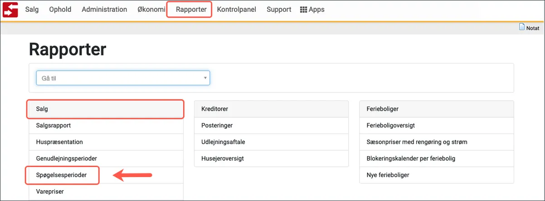Open the Spøgelsesperioder report

tap(61, 175)
